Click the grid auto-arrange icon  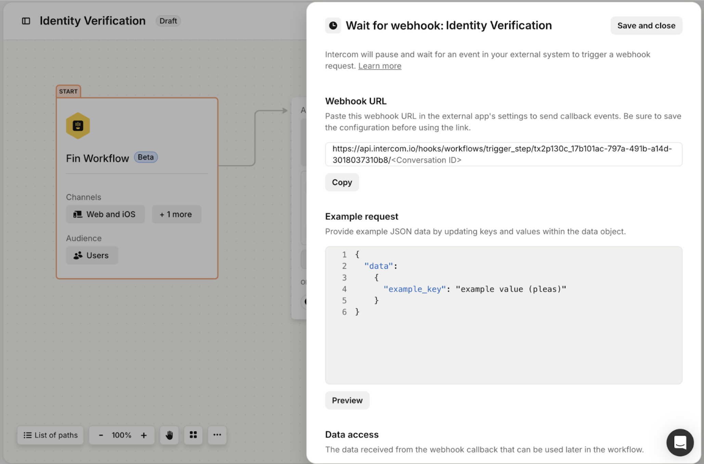193,435
